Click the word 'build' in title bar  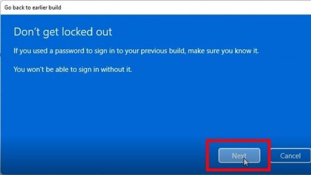(55, 8)
